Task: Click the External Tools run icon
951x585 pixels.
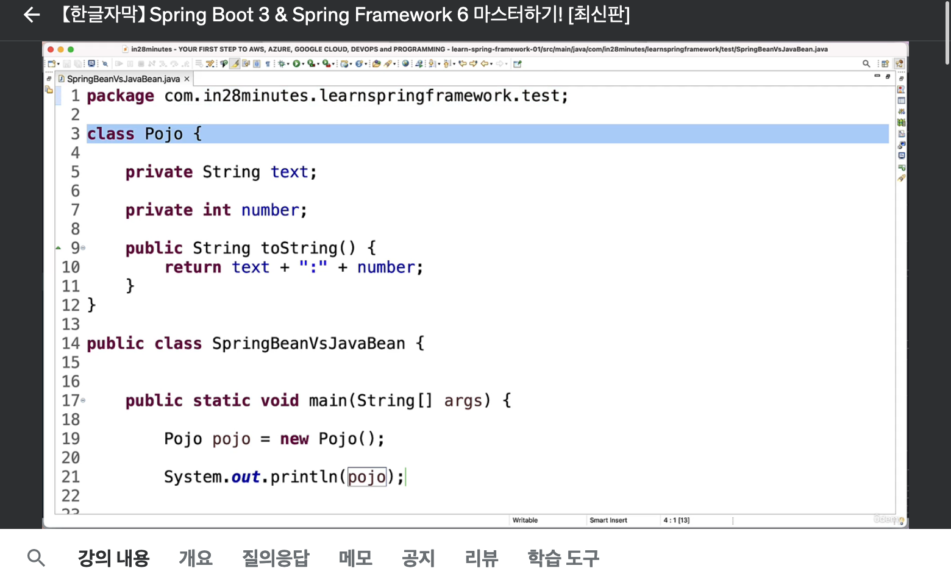Action: tap(326, 63)
